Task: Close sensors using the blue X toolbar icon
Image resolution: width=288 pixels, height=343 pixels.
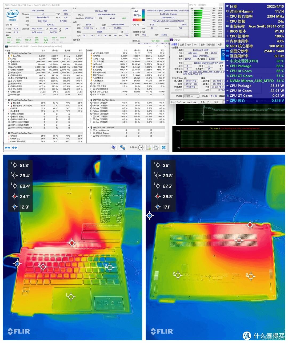Action: coord(164,147)
